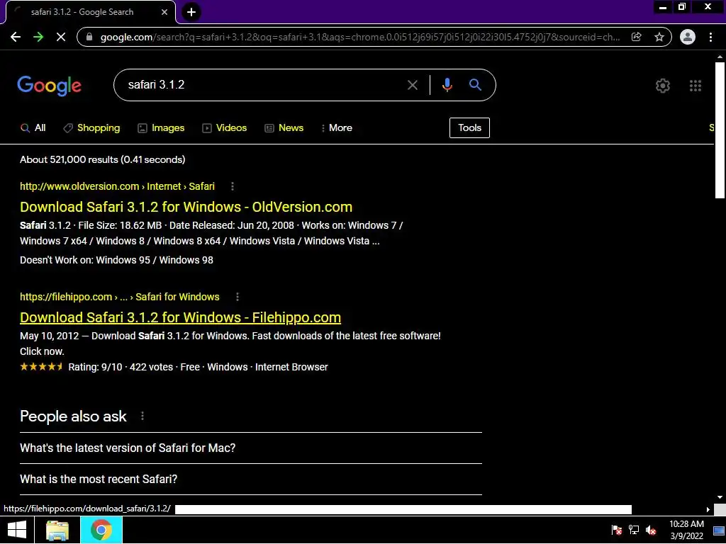Switch to Shopping results
This screenshot has width=726, height=544.
91,128
